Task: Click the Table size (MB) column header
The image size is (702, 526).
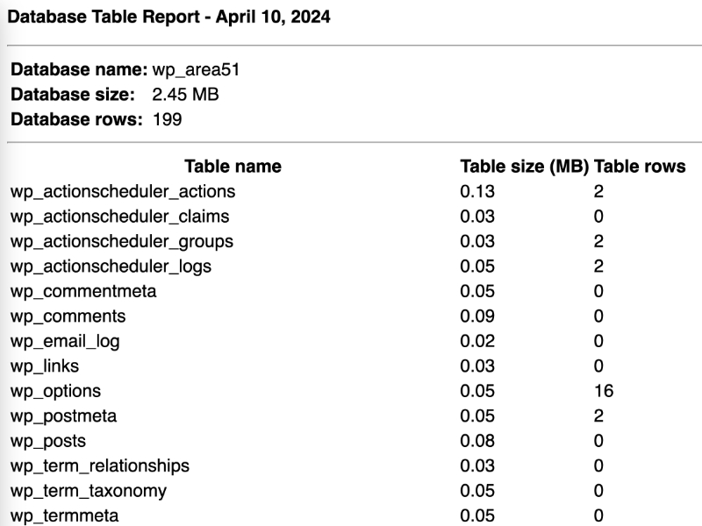Action: click(x=524, y=167)
